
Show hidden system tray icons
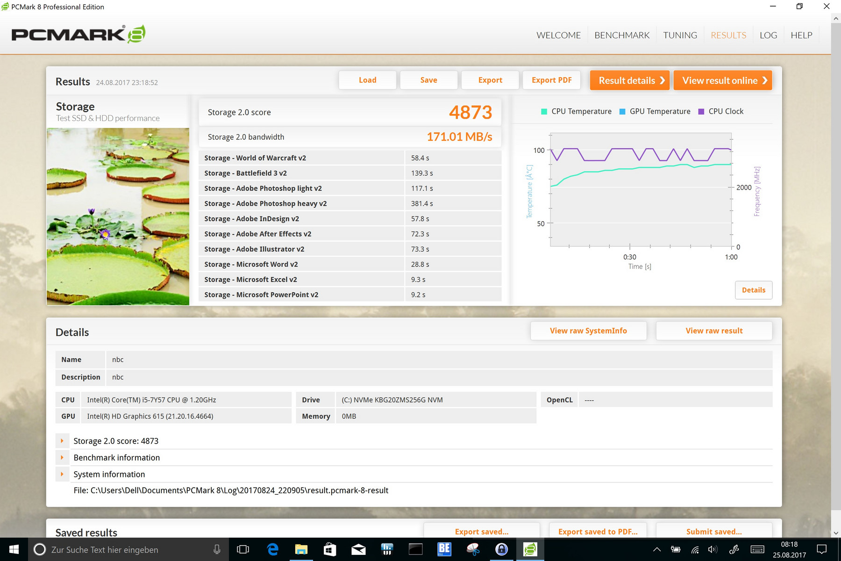coord(657,549)
